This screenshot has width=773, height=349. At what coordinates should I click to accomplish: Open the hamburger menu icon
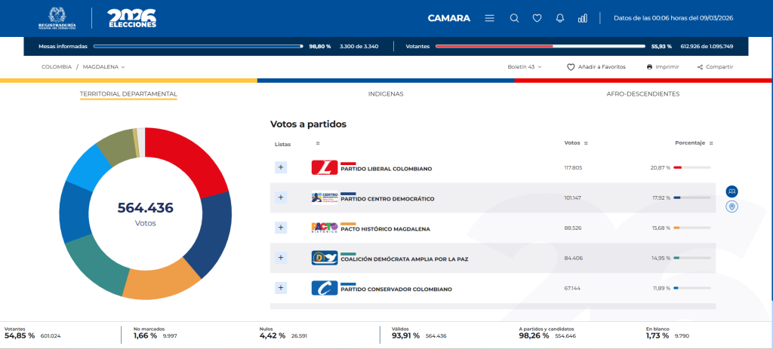[x=489, y=18]
